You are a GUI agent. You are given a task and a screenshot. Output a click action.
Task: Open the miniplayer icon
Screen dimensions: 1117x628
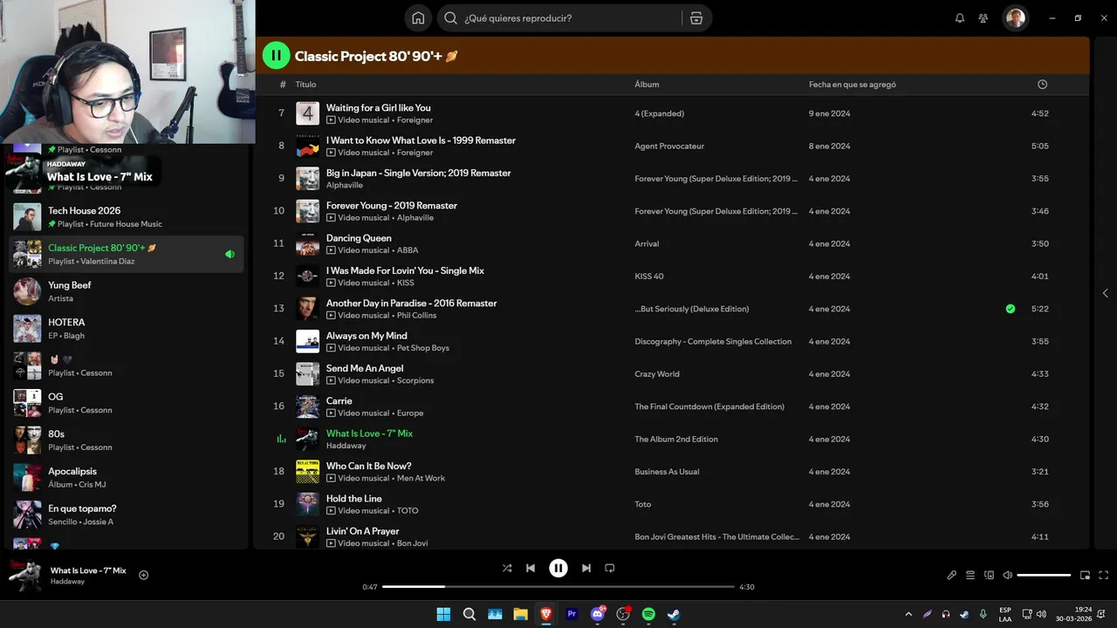click(x=1086, y=575)
